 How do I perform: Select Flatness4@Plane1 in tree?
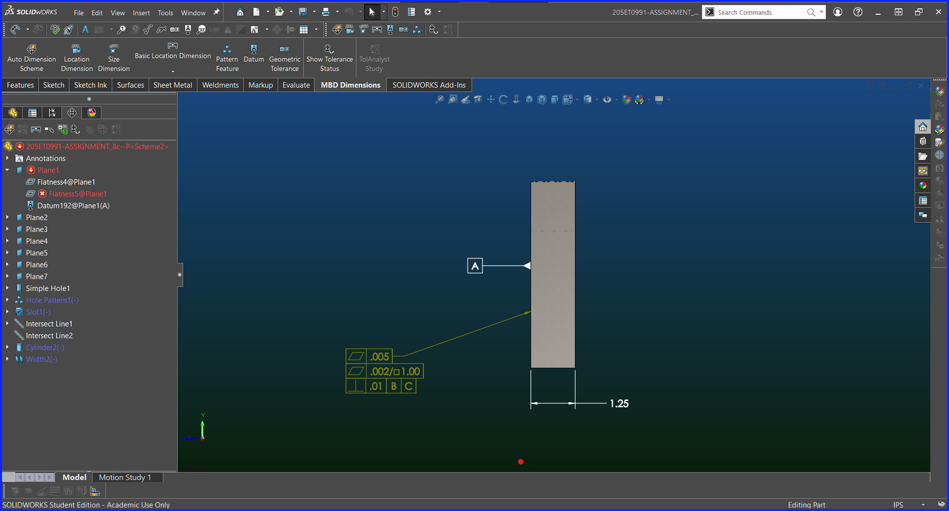[x=66, y=182]
